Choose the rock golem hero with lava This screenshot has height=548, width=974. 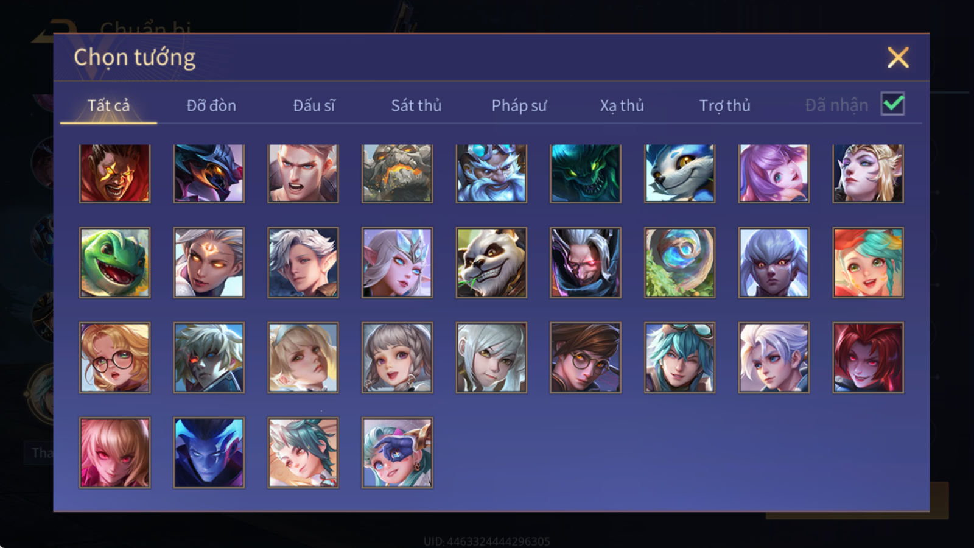(397, 174)
